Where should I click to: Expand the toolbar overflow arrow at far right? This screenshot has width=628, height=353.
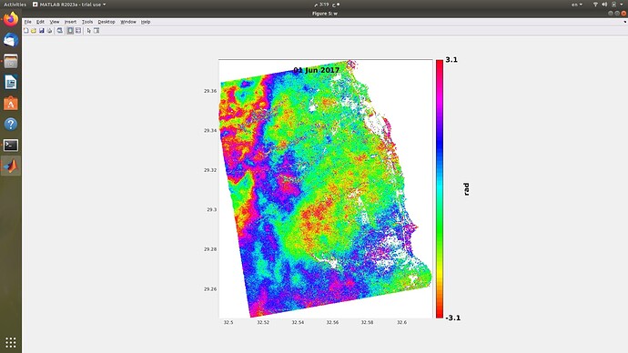coord(625,22)
